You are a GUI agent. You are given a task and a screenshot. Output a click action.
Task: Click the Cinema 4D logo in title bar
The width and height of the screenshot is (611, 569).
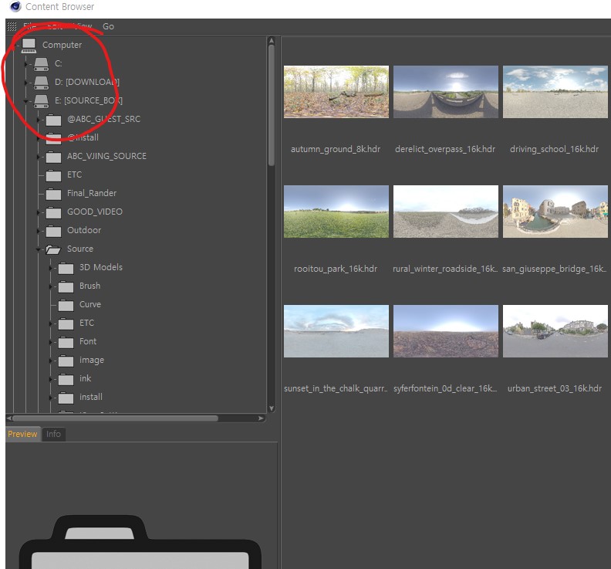[x=15, y=6]
